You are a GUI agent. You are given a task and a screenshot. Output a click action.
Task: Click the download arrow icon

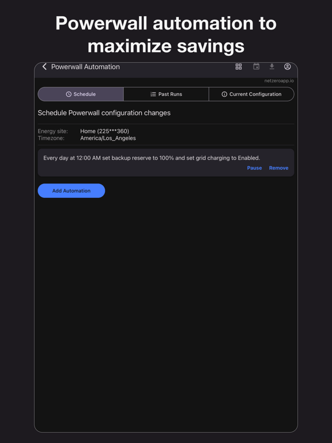271,66
